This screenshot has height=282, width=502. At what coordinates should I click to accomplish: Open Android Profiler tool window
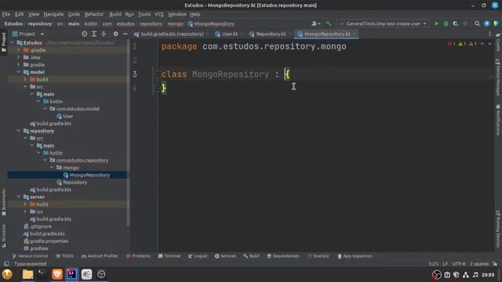[x=100, y=256]
